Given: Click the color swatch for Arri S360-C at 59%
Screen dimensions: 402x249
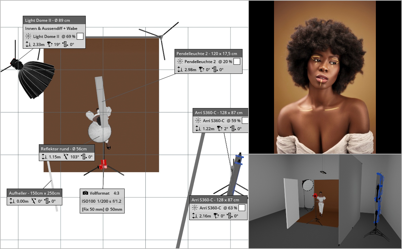Looking at the screenshot, I should 245,120.
